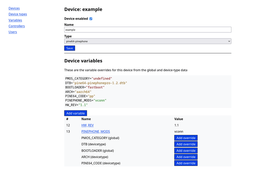Image resolution: width=272 pixels, height=169 pixels.
Task: Navigate to Controllers page
Action: click(x=17, y=26)
